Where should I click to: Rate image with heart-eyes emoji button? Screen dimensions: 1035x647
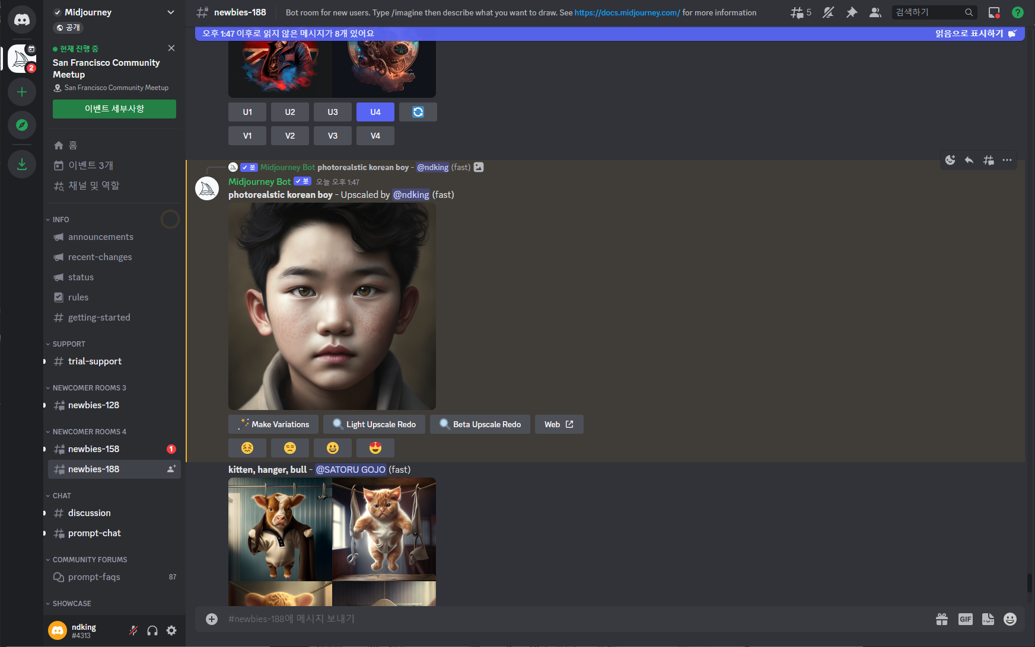tap(375, 448)
